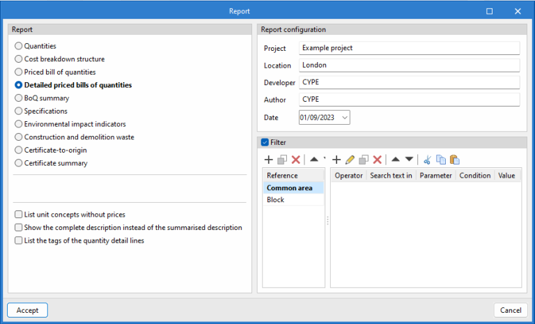Screen dimensions: 535x324
Task: Move the filter condition up
Action: pyautogui.click(x=396, y=159)
